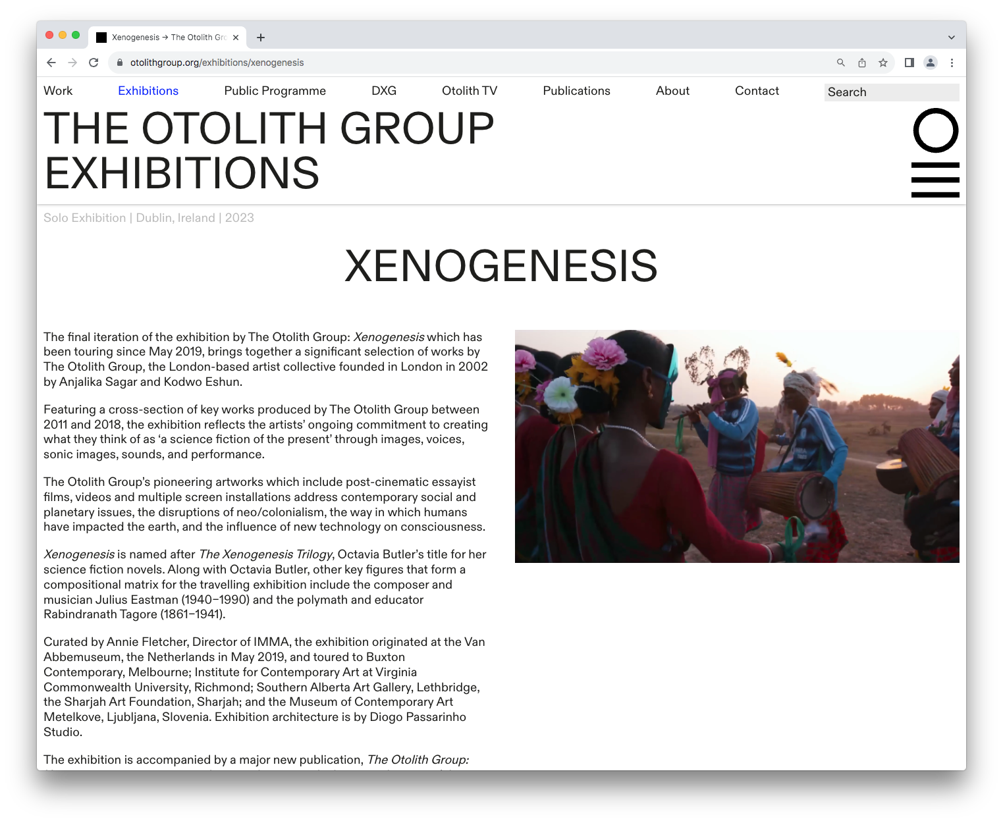Click the Otolith Group circle logo
This screenshot has height=823, width=1003.
click(x=935, y=130)
